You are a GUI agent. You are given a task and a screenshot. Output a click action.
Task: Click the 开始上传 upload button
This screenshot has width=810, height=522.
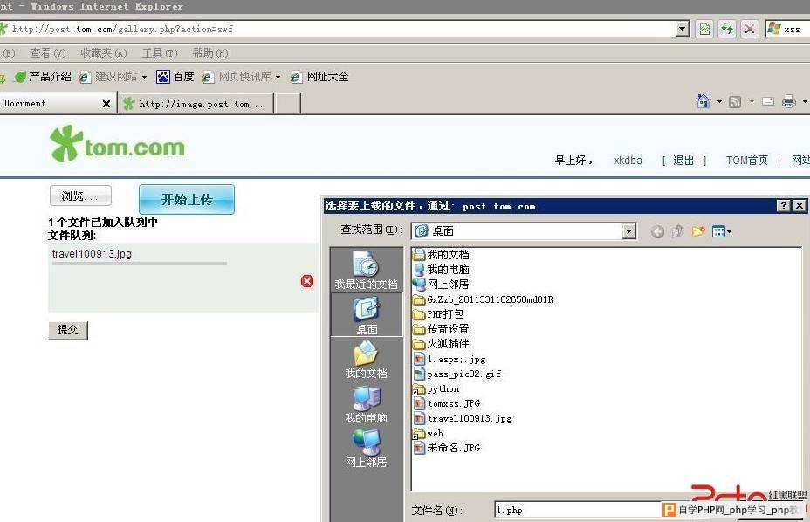pos(187,199)
